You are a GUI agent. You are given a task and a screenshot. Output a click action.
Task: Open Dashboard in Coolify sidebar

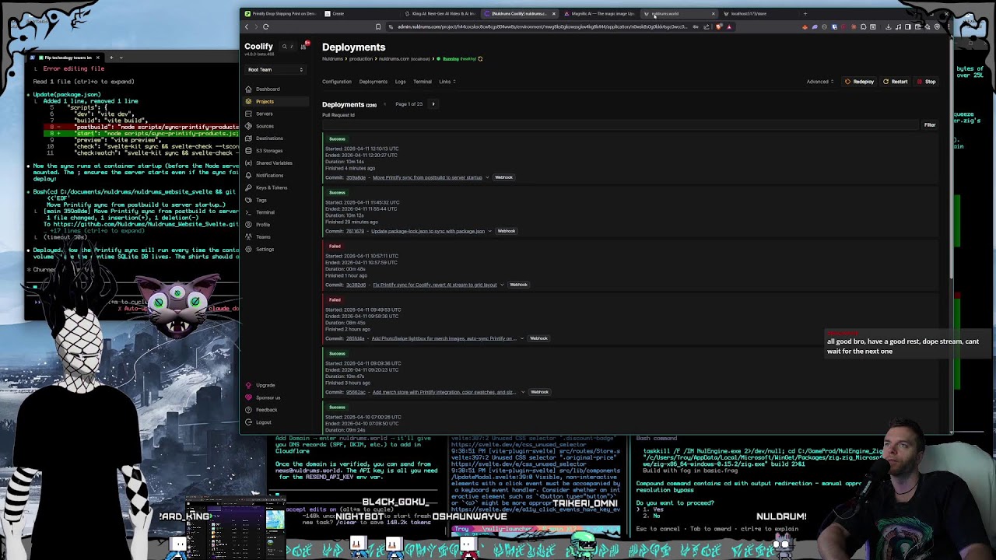(x=268, y=89)
